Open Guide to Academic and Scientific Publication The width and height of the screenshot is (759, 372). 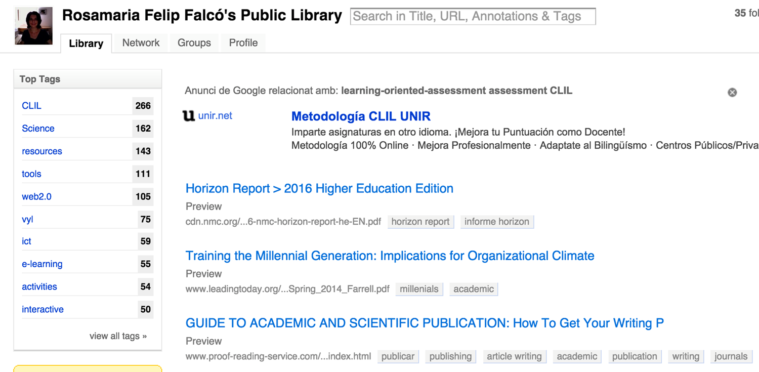tap(424, 323)
